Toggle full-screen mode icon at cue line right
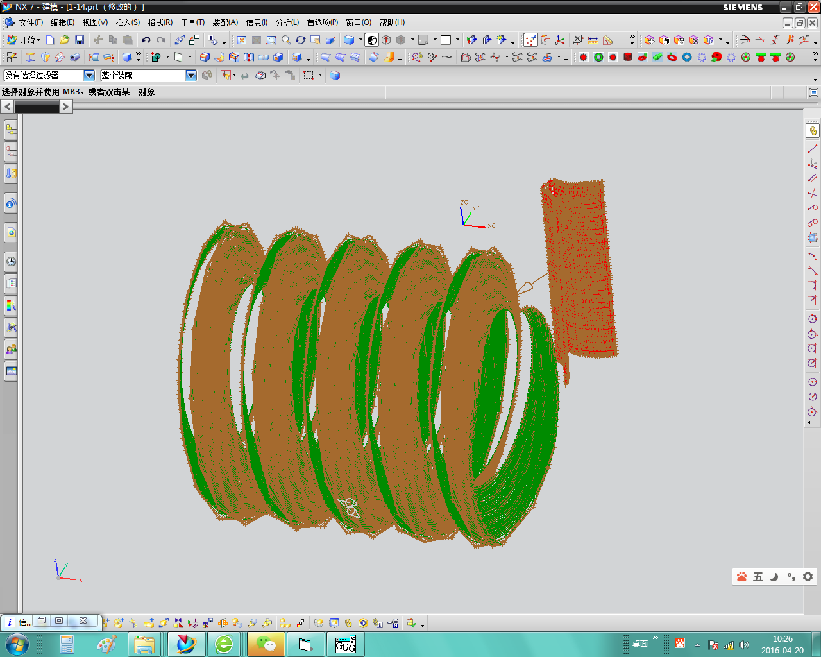Image resolution: width=821 pixels, height=657 pixels. pyautogui.click(x=813, y=92)
